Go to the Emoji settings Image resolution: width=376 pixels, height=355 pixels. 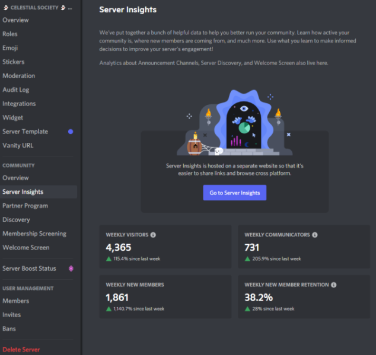click(10, 48)
